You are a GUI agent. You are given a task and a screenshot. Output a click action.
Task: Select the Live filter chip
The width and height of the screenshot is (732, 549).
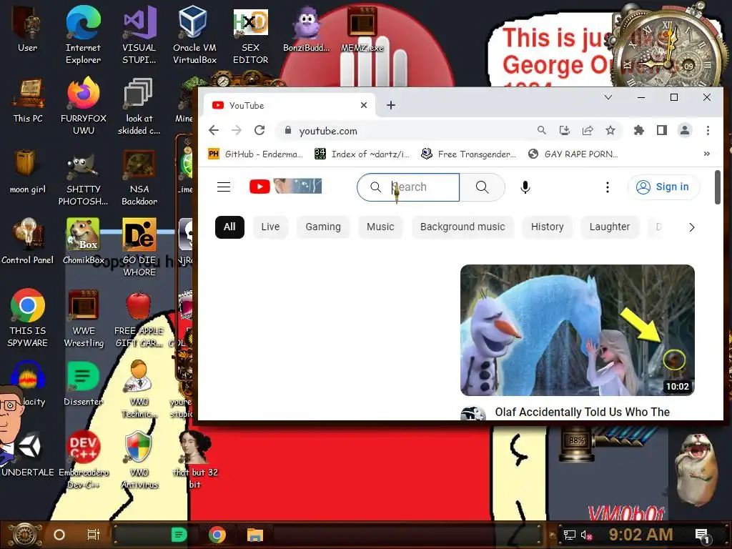tap(270, 227)
